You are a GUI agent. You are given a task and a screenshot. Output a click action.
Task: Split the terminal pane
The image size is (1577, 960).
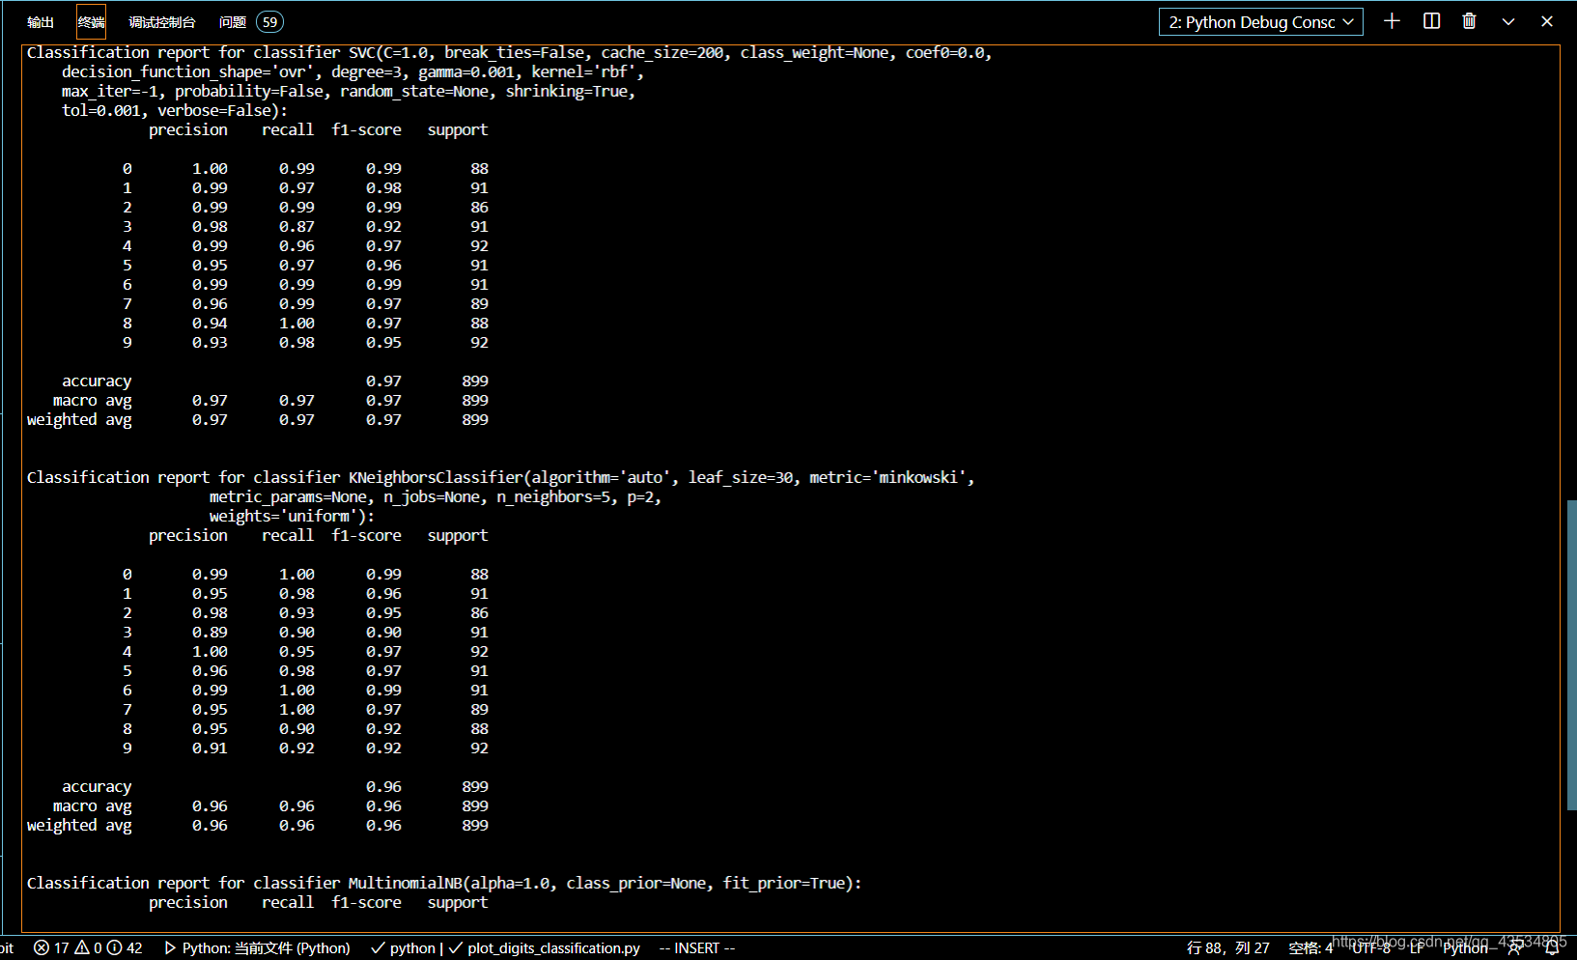coord(1431,21)
